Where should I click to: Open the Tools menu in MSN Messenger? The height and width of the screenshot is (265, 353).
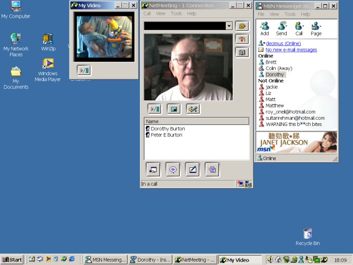click(x=290, y=14)
